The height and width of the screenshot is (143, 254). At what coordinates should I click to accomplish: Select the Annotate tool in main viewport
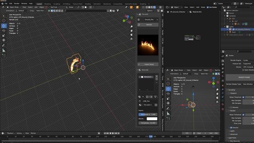pos(4,46)
